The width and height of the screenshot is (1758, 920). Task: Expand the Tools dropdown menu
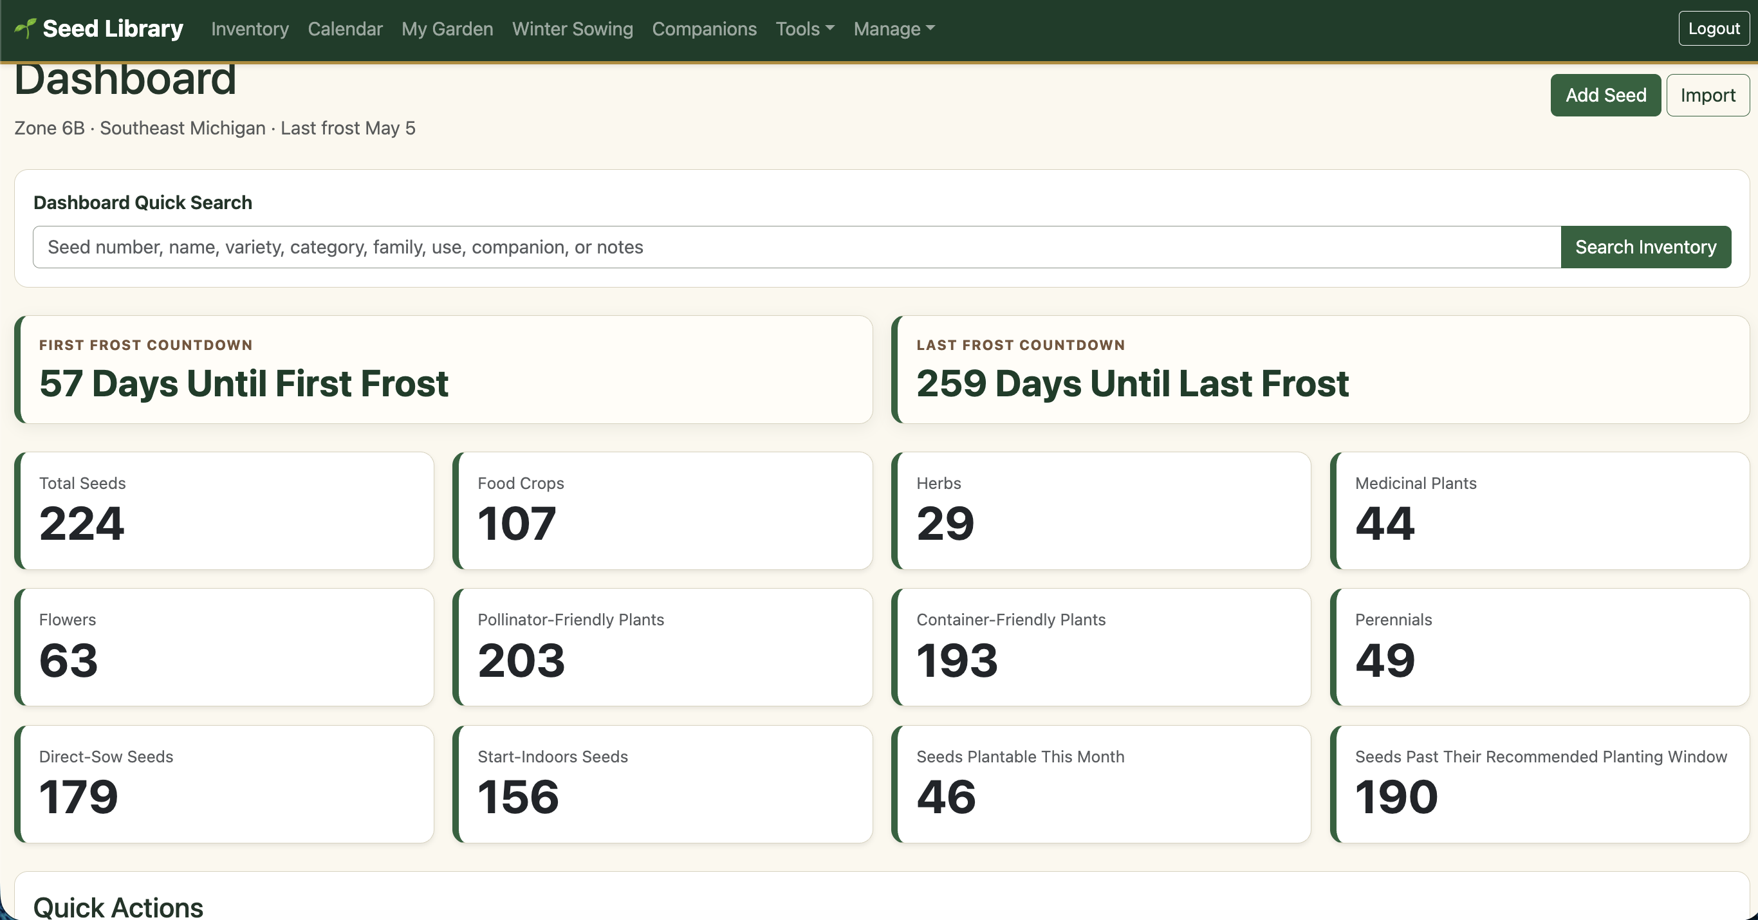804,29
